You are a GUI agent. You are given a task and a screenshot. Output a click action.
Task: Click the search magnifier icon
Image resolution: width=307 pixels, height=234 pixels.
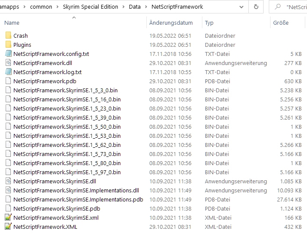(x=277, y=7)
